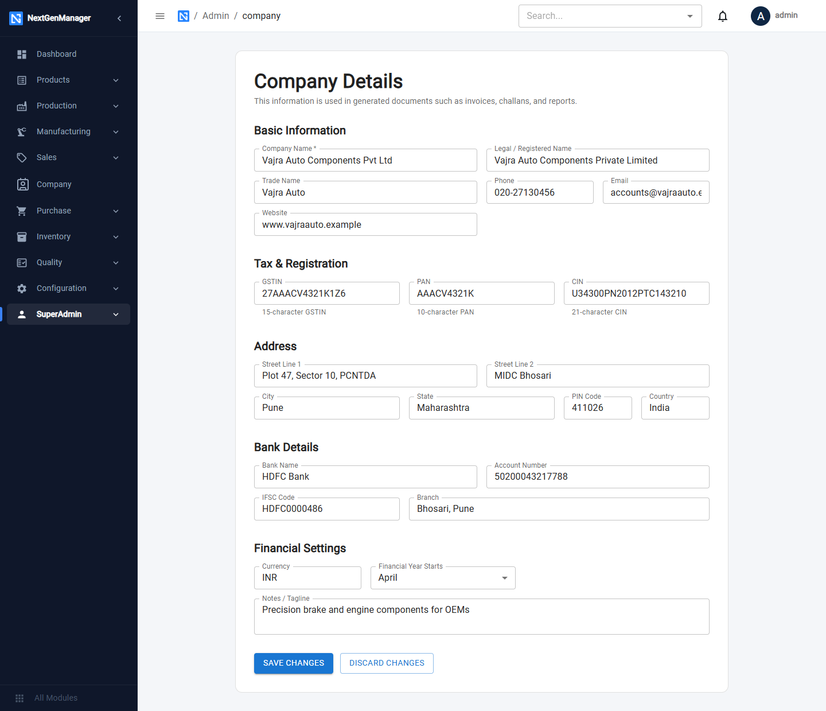The width and height of the screenshot is (826, 711).
Task: Select the Configuration menu item
Action: point(69,289)
